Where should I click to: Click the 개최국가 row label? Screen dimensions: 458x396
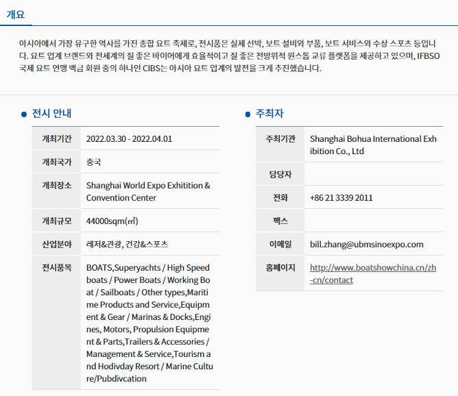click(x=57, y=162)
